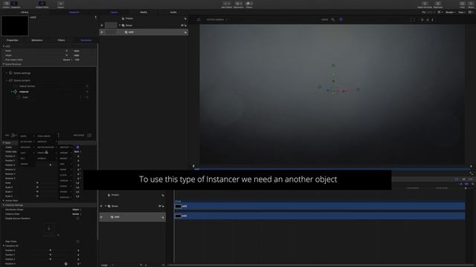Toggle mO2 checkbox in timeline layer list

[x=101, y=217]
